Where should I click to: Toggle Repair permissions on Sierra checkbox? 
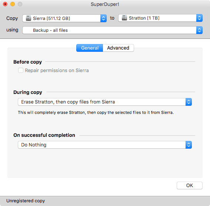pos(21,70)
